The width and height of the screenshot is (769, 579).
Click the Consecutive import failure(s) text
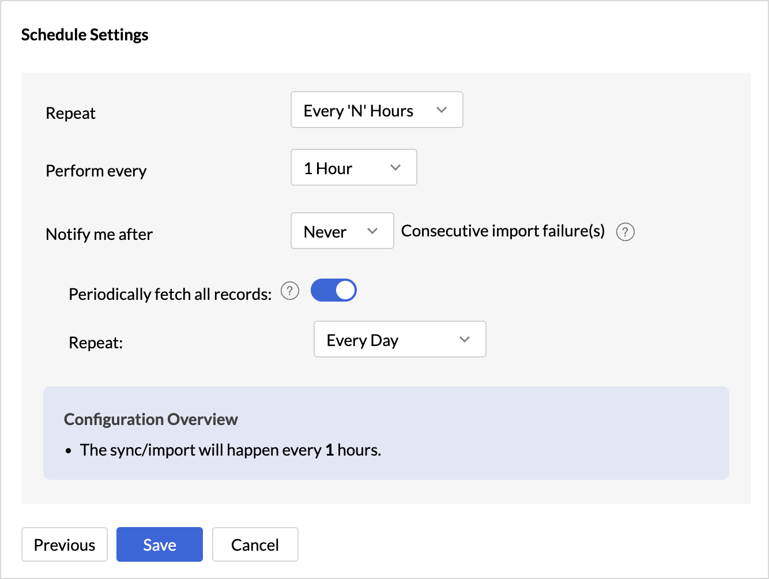[x=503, y=231]
